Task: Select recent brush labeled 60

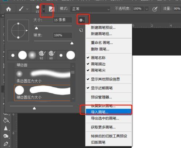Action: [x=51, y=55]
